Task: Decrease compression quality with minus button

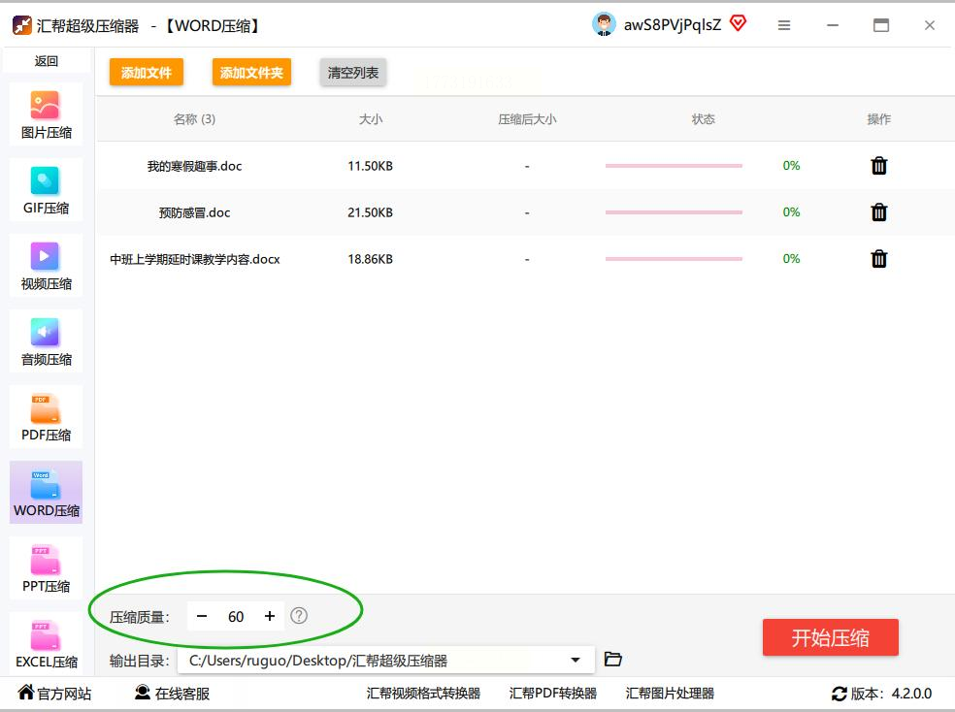Action: coord(202,617)
